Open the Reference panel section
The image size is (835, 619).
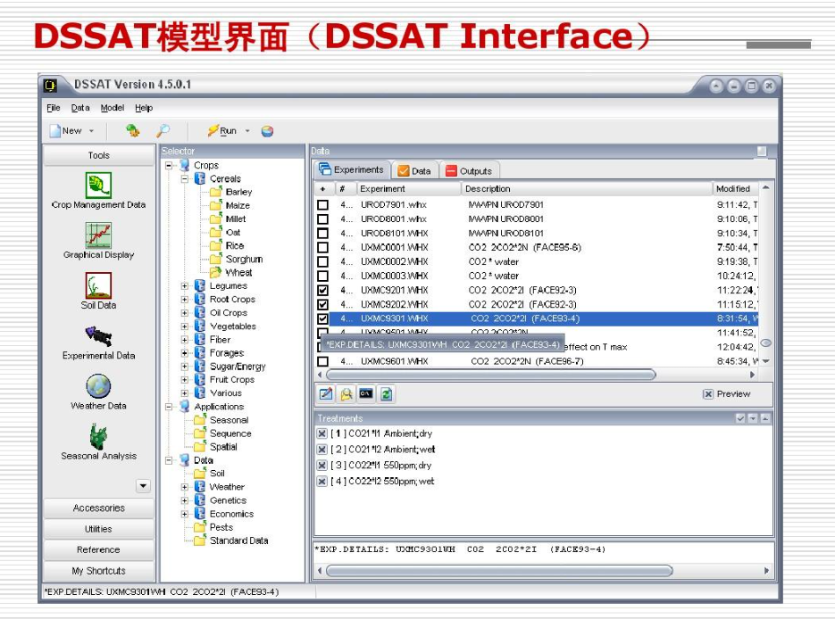(98, 549)
